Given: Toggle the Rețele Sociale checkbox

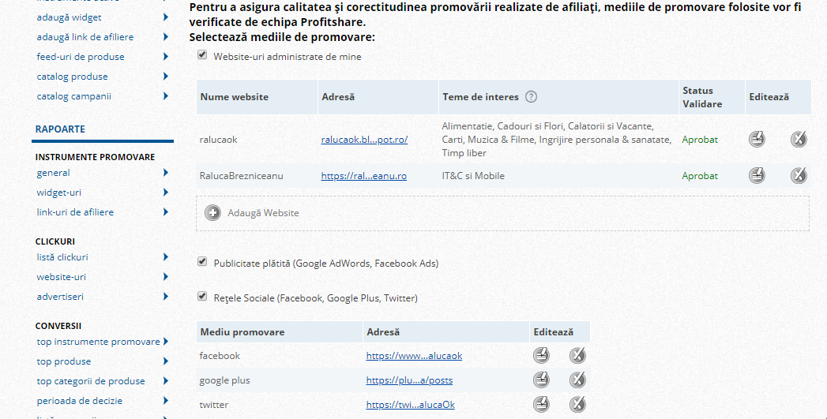Looking at the screenshot, I should (x=202, y=297).
